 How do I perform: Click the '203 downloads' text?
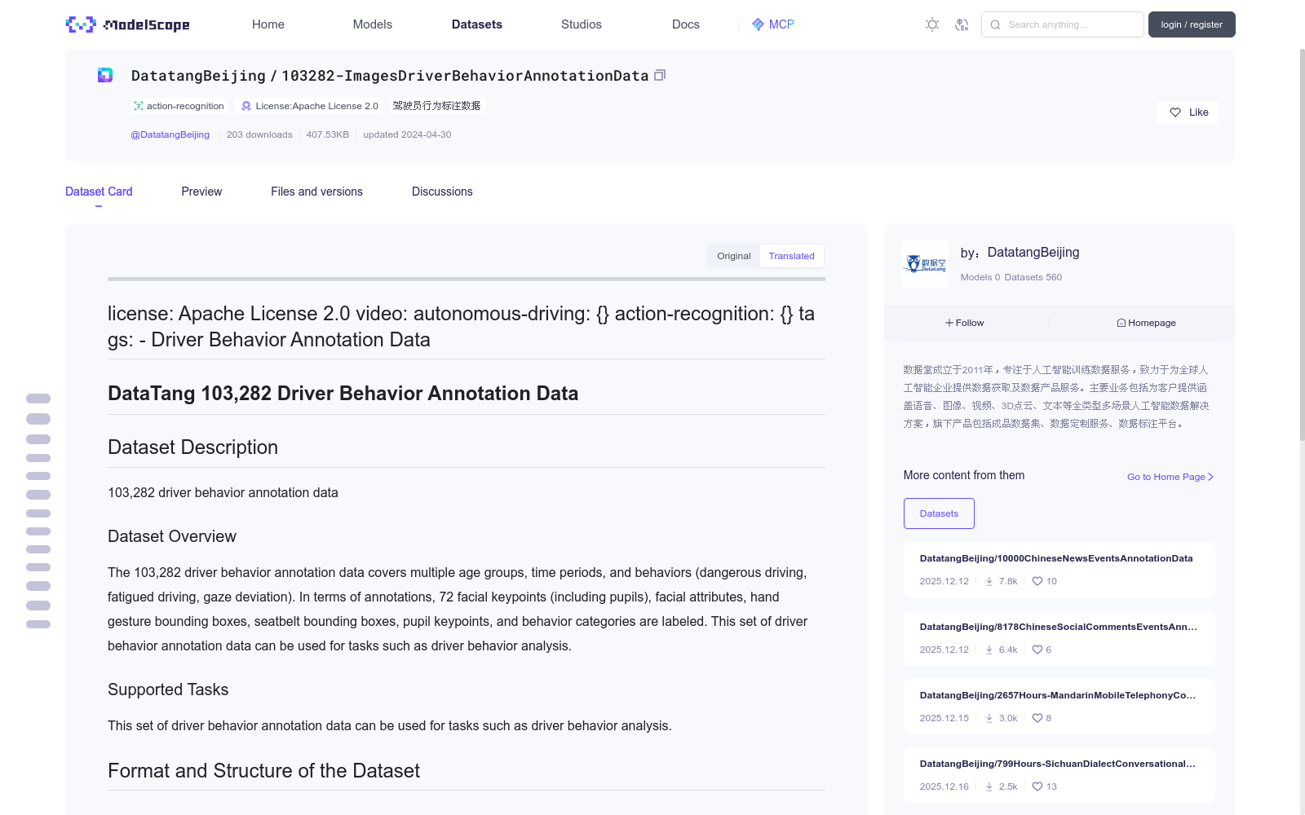tap(259, 134)
